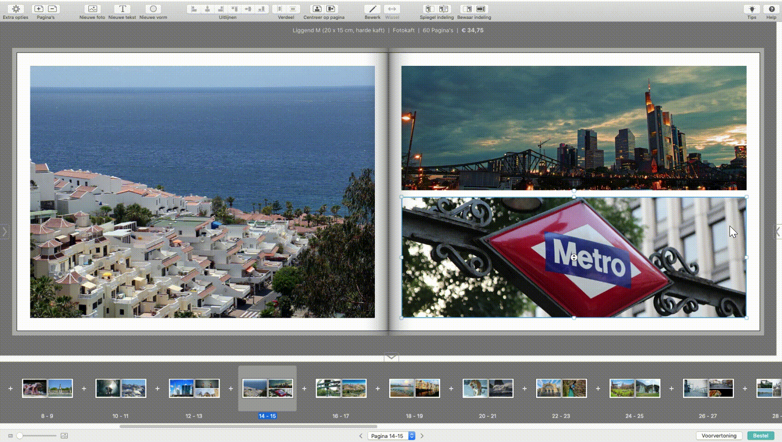Select pages 16 - 17 thumbnail

(341, 388)
